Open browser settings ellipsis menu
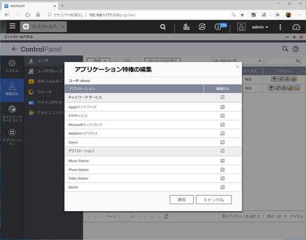The height and width of the screenshot is (240, 306). point(299,15)
